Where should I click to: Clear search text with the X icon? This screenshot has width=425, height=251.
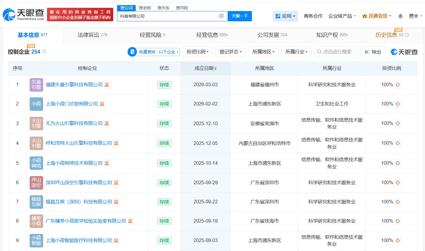pyautogui.click(x=221, y=16)
